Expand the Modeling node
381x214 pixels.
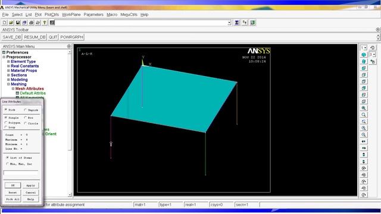coord(8,80)
